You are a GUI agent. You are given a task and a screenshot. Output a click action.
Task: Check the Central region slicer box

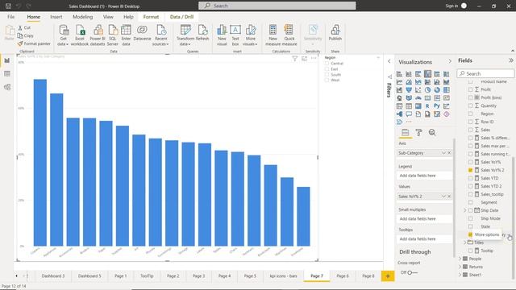click(327, 64)
